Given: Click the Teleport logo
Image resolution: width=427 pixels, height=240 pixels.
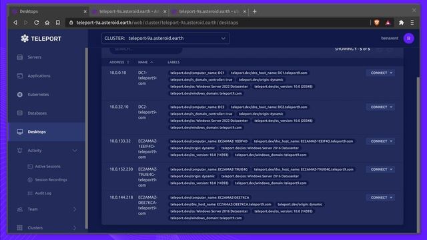Looking at the screenshot, I should 41,39.
